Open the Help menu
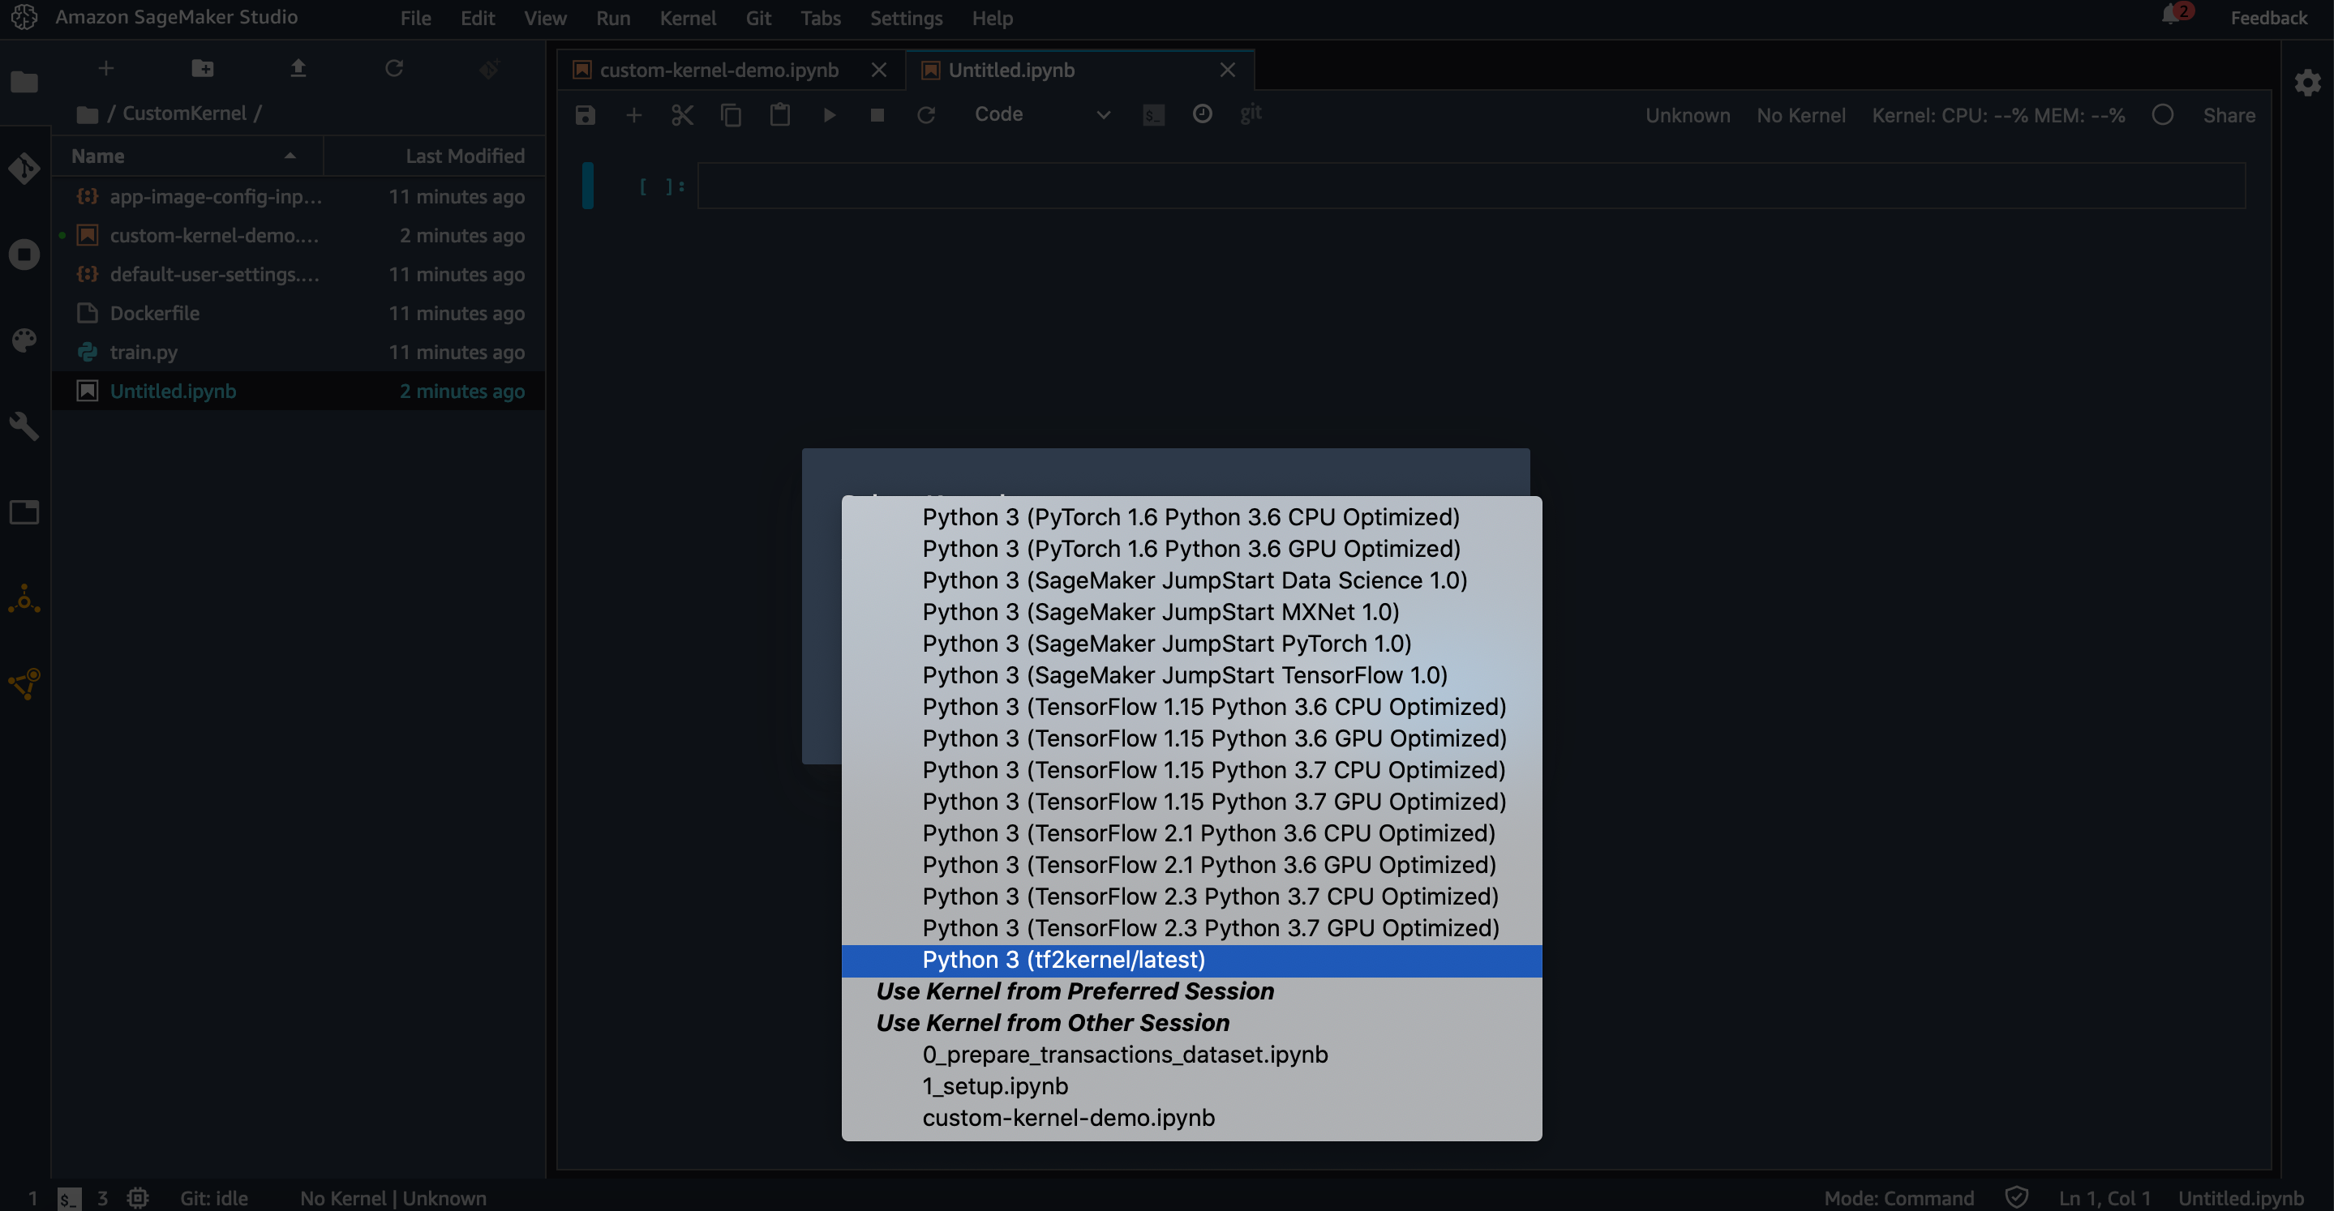Viewport: 2334px width, 1211px height. [x=993, y=18]
